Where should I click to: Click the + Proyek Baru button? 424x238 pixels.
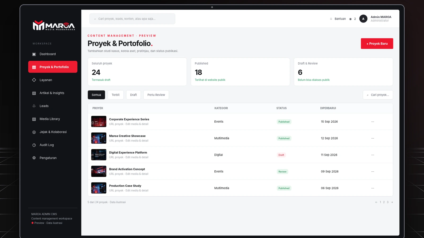(377, 44)
